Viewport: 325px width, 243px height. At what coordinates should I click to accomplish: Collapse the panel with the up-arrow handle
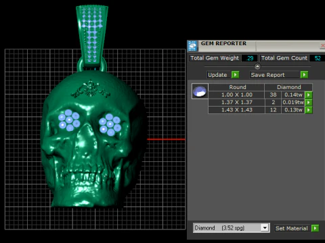pyautogui.click(x=257, y=67)
